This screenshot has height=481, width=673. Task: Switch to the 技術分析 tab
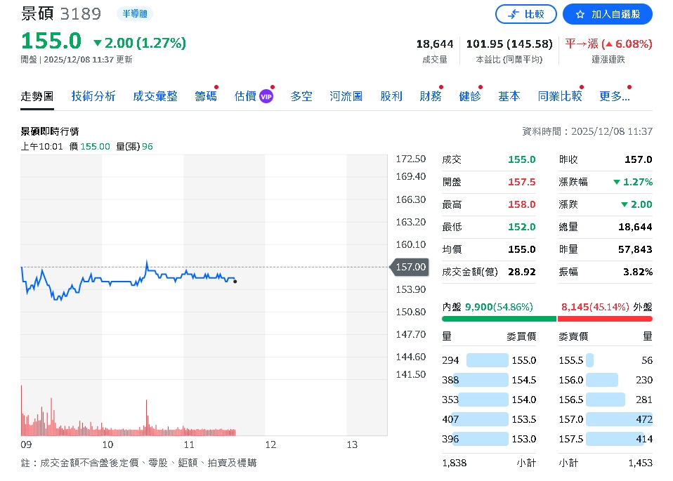93,96
